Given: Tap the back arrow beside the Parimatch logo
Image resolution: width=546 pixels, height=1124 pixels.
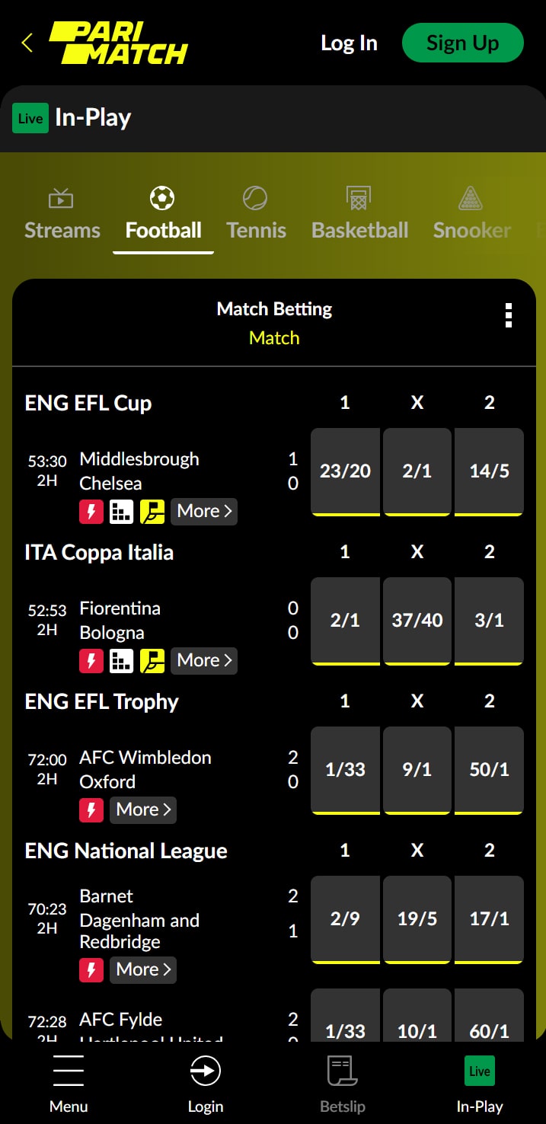Looking at the screenshot, I should pyautogui.click(x=27, y=43).
